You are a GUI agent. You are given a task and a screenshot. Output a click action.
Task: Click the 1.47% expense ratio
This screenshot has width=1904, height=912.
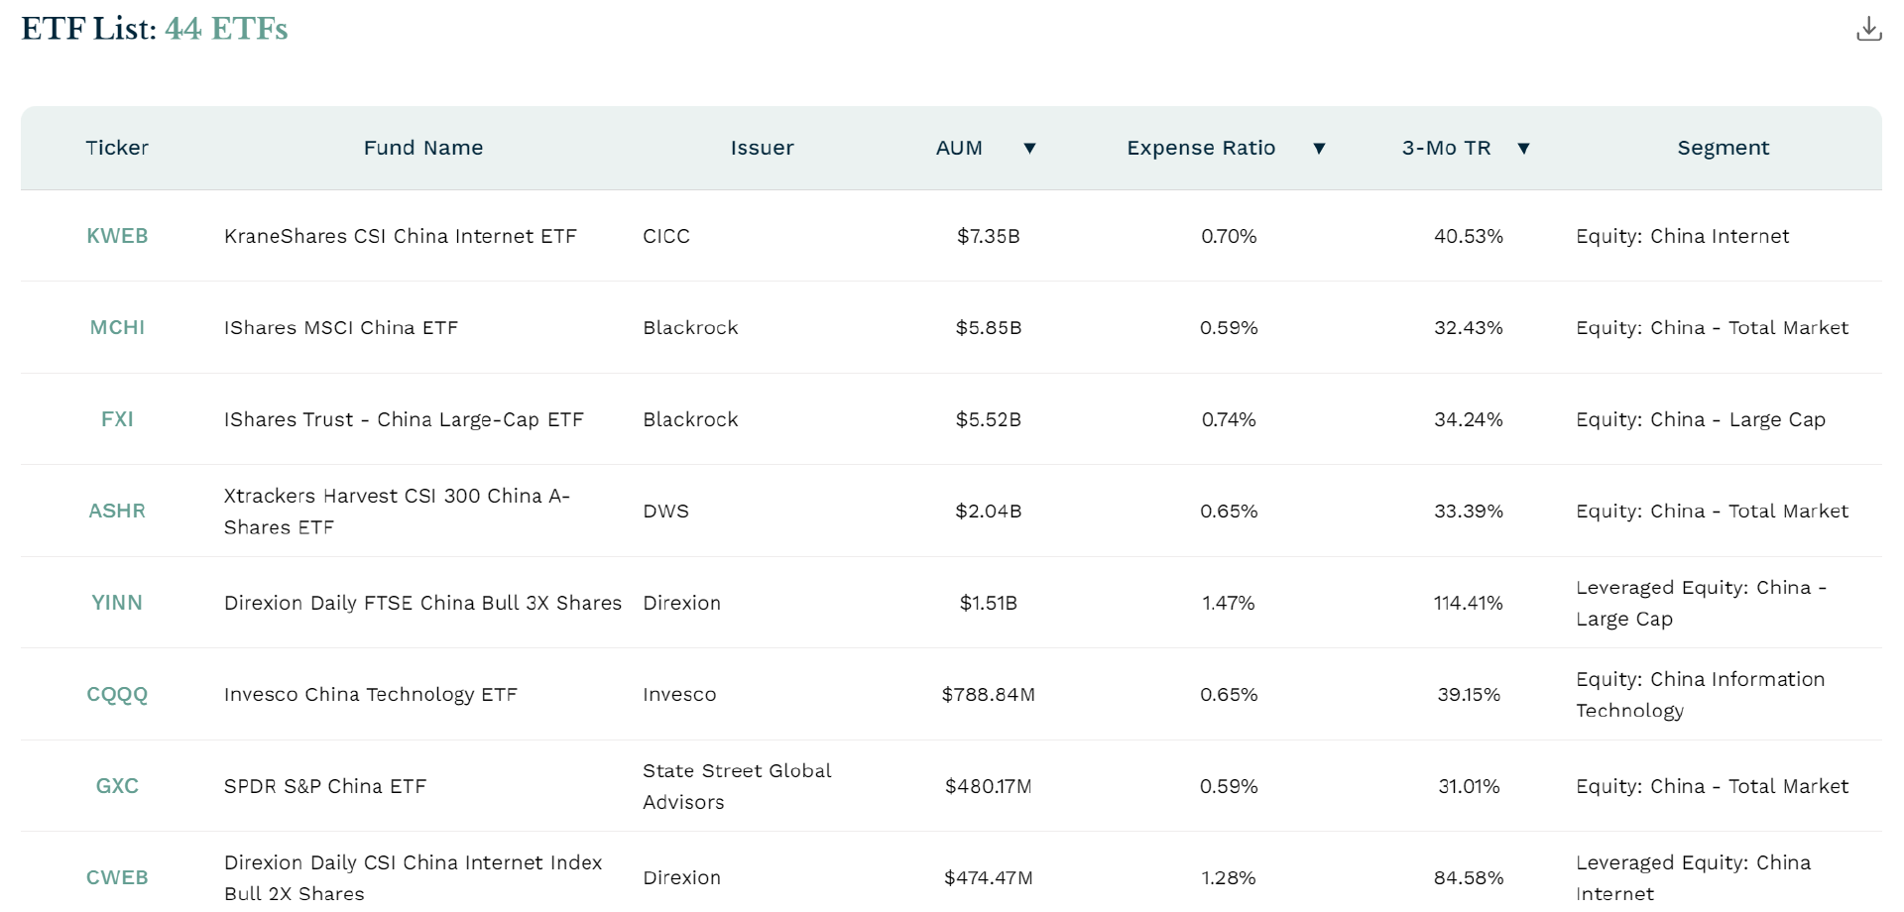(1229, 603)
